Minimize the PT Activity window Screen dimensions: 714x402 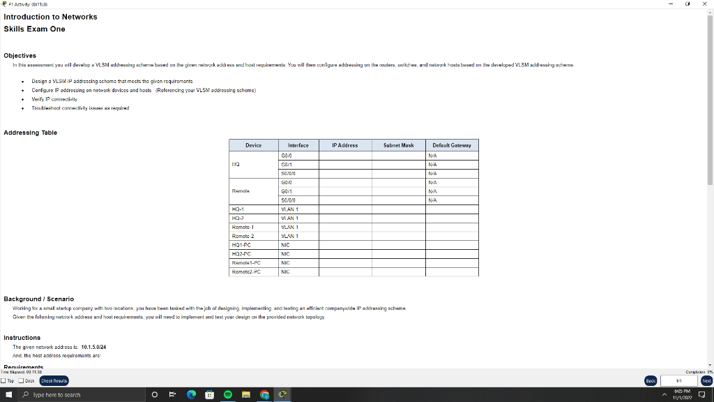tap(671, 4)
